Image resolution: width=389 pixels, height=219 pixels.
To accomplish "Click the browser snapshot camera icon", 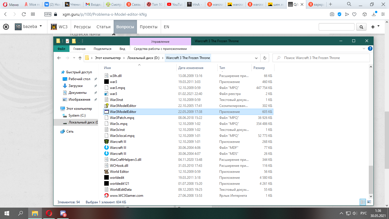I will [332, 14].
